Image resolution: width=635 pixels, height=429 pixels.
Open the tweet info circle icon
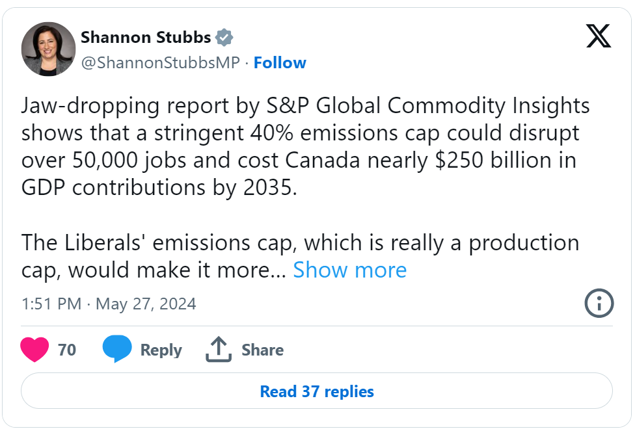[x=599, y=303]
